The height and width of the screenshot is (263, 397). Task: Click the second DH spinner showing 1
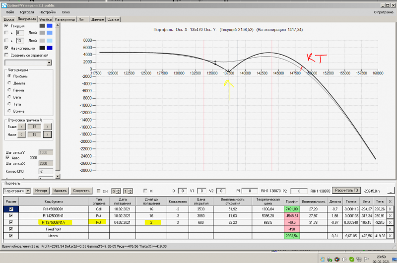(128, 191)
